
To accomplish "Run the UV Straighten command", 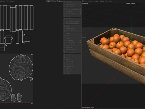I will coord(71,40).
